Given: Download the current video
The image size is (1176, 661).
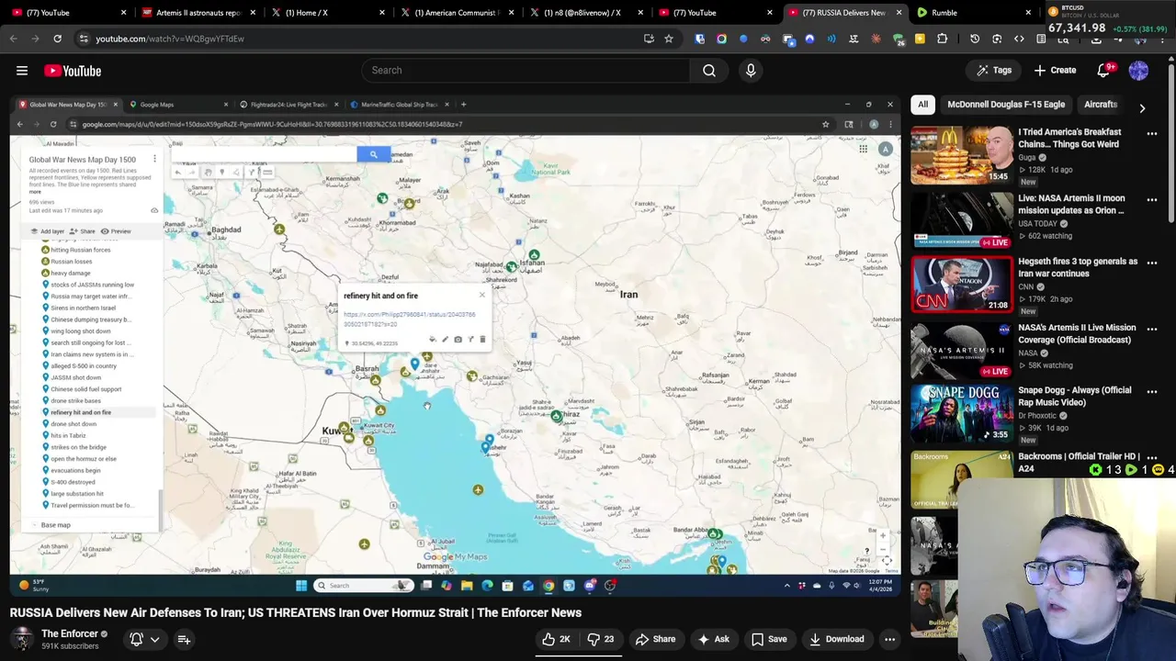Looking at the screenshot, I should pos(836,639).
